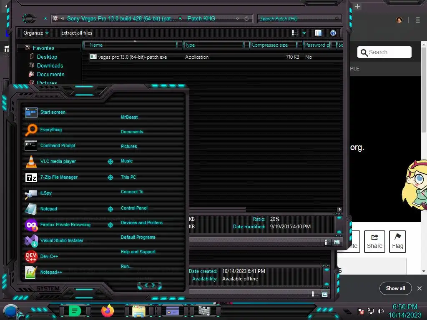Open green document app on taskbar
The width and height of the screenshot is (427, 320).
[x=74, y=311]
